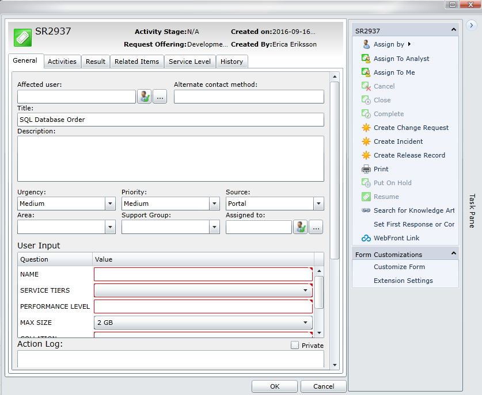Switch to the General tab
The width and height of the screenshot is (482, 395).
pyautogui.click(x=25, y=60)
